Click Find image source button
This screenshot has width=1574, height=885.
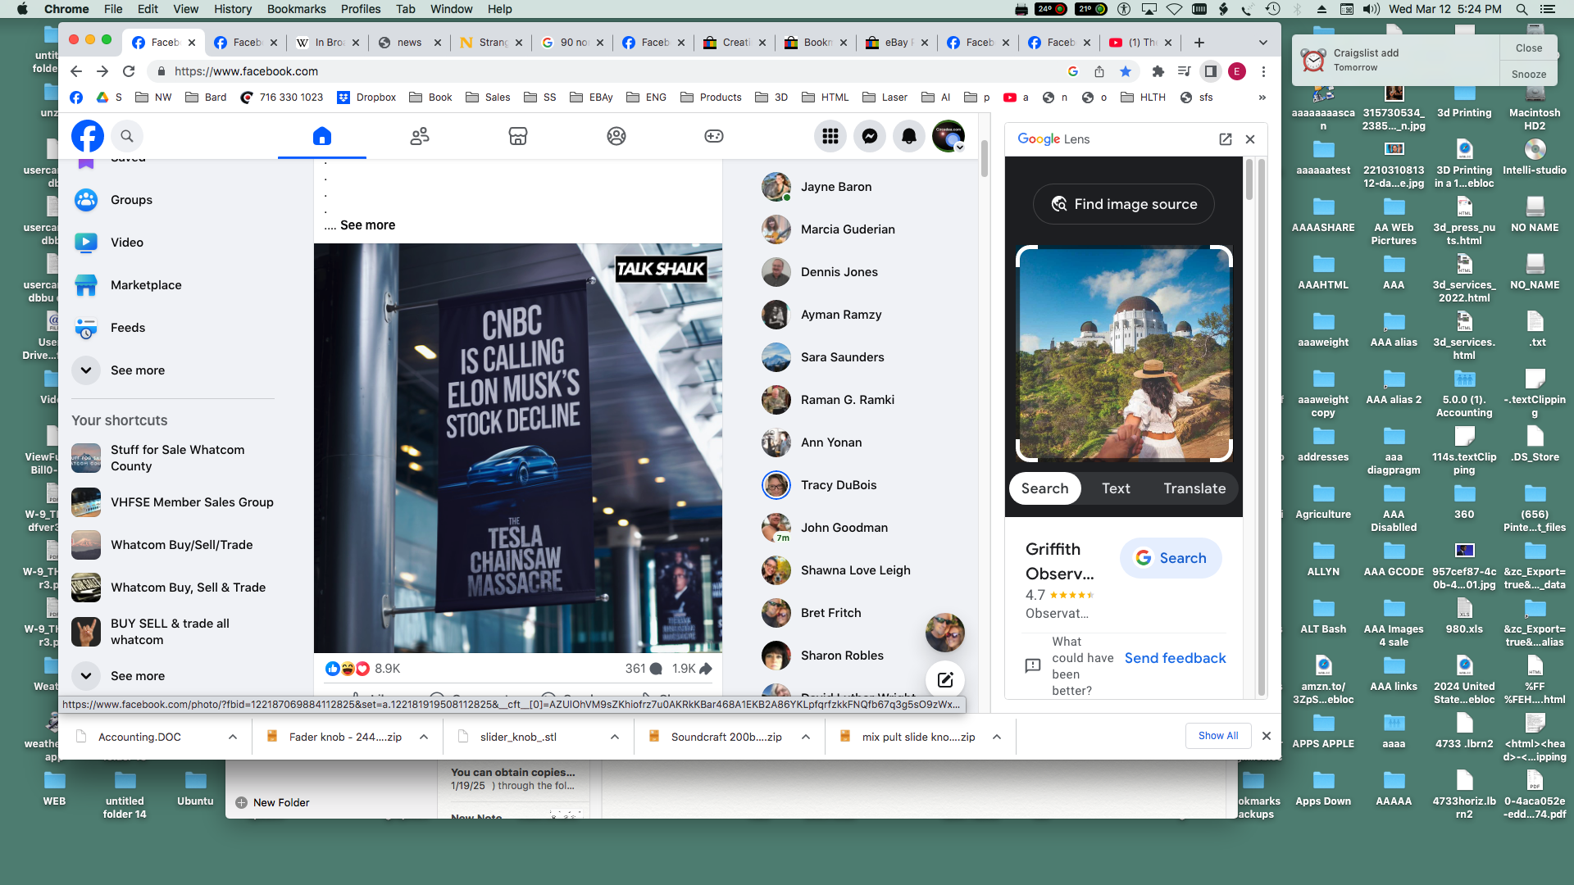tap(1123, 204)
